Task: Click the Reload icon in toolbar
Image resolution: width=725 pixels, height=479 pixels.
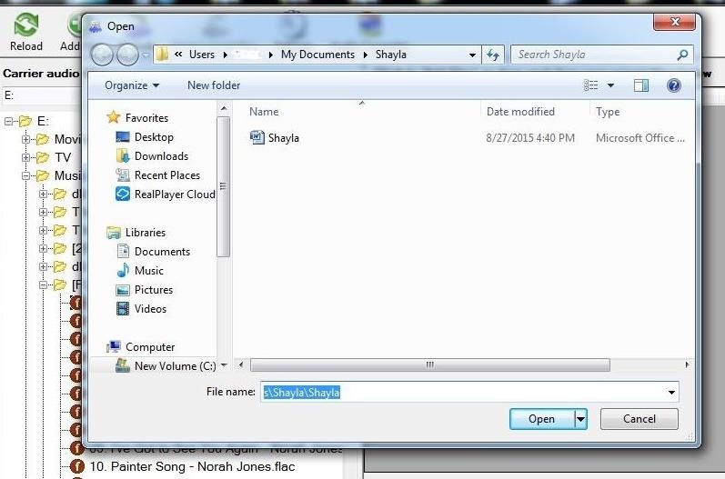Action: (25, 25)
